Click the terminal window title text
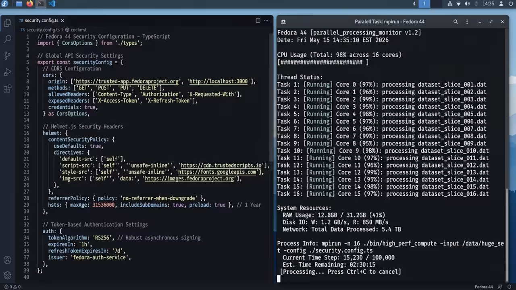 (x=389, y=22)
